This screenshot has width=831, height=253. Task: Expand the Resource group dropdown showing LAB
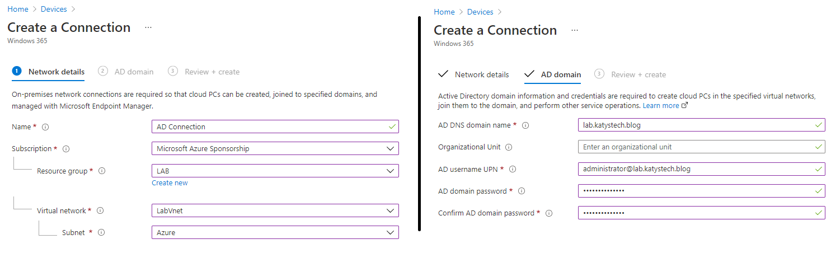(275, 171)
